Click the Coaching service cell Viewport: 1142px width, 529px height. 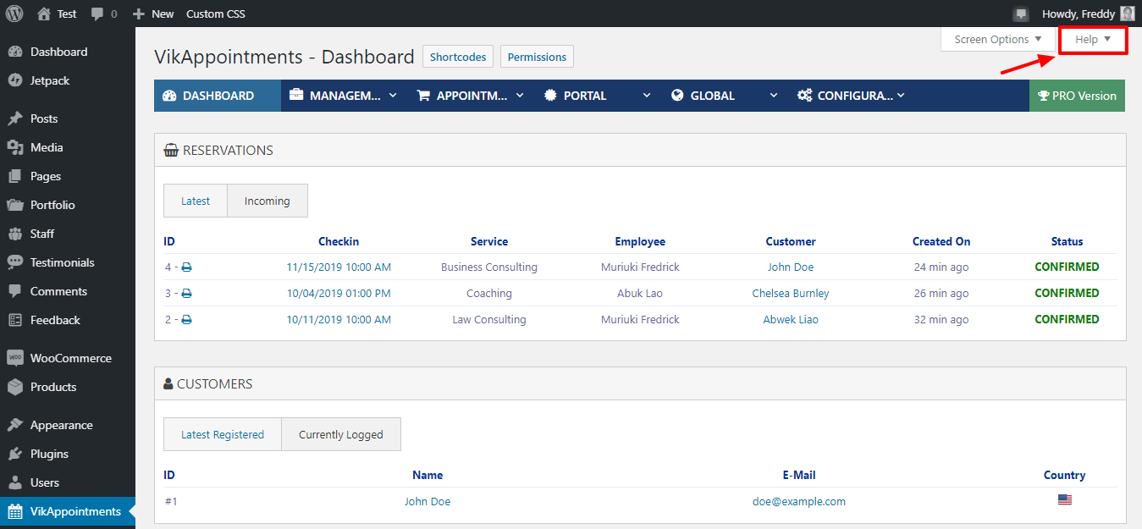[x=489, y=293]
